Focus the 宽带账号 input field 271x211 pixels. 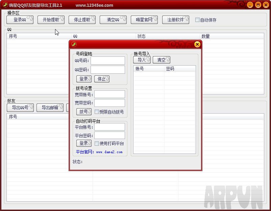click(x=109, y=94)
